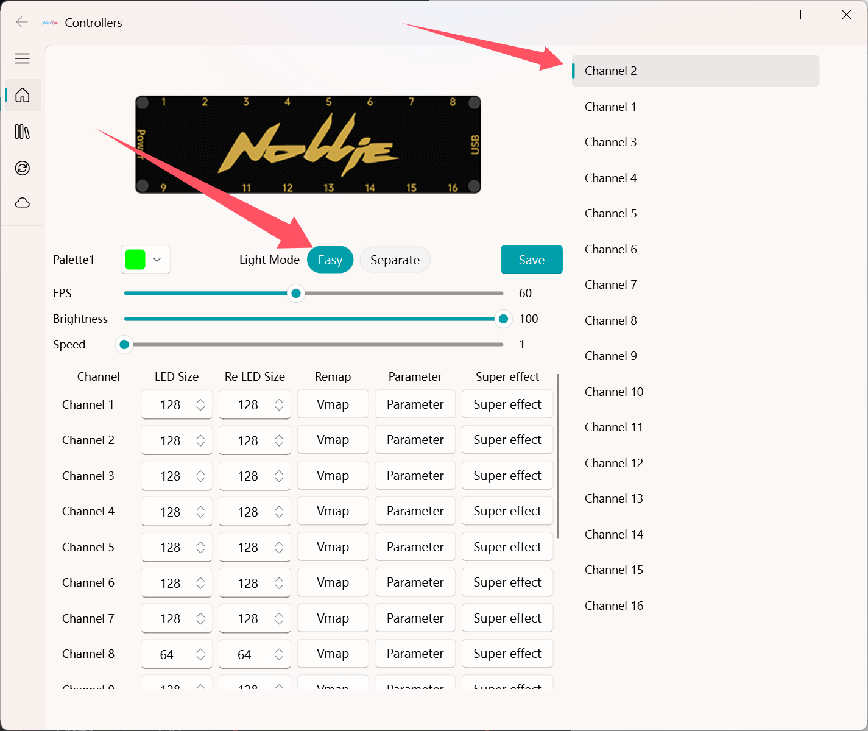Viewport: 868px width, 731px height.
Task: Open the cloud sidebar page
Action: coord(23,203)
